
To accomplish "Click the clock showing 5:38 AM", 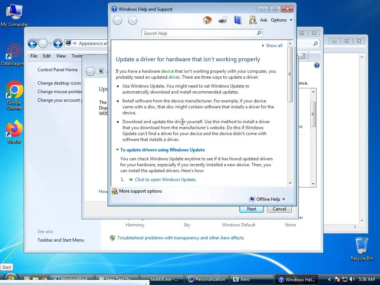I will pos(367,279).
